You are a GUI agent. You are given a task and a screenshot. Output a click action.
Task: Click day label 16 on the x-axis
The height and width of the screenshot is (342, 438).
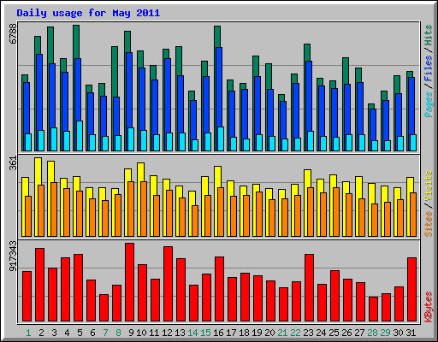[218, 333]
